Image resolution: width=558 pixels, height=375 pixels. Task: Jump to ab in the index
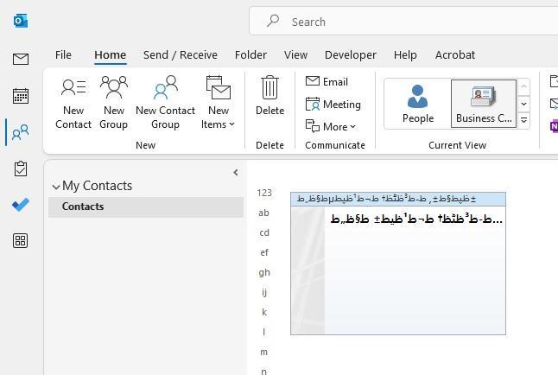click(263, 213)
